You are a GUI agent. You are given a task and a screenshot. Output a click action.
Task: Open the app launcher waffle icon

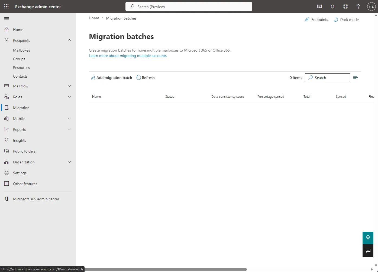click(x=7, y=7)
